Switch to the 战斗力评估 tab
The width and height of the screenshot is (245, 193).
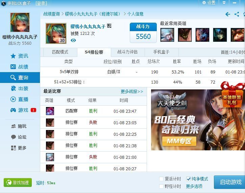[127, 52]
